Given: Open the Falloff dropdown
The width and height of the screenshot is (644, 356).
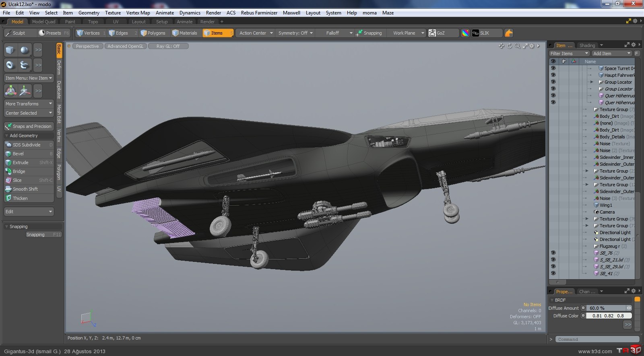Looking at the screenshot, I should click(335, 33).
